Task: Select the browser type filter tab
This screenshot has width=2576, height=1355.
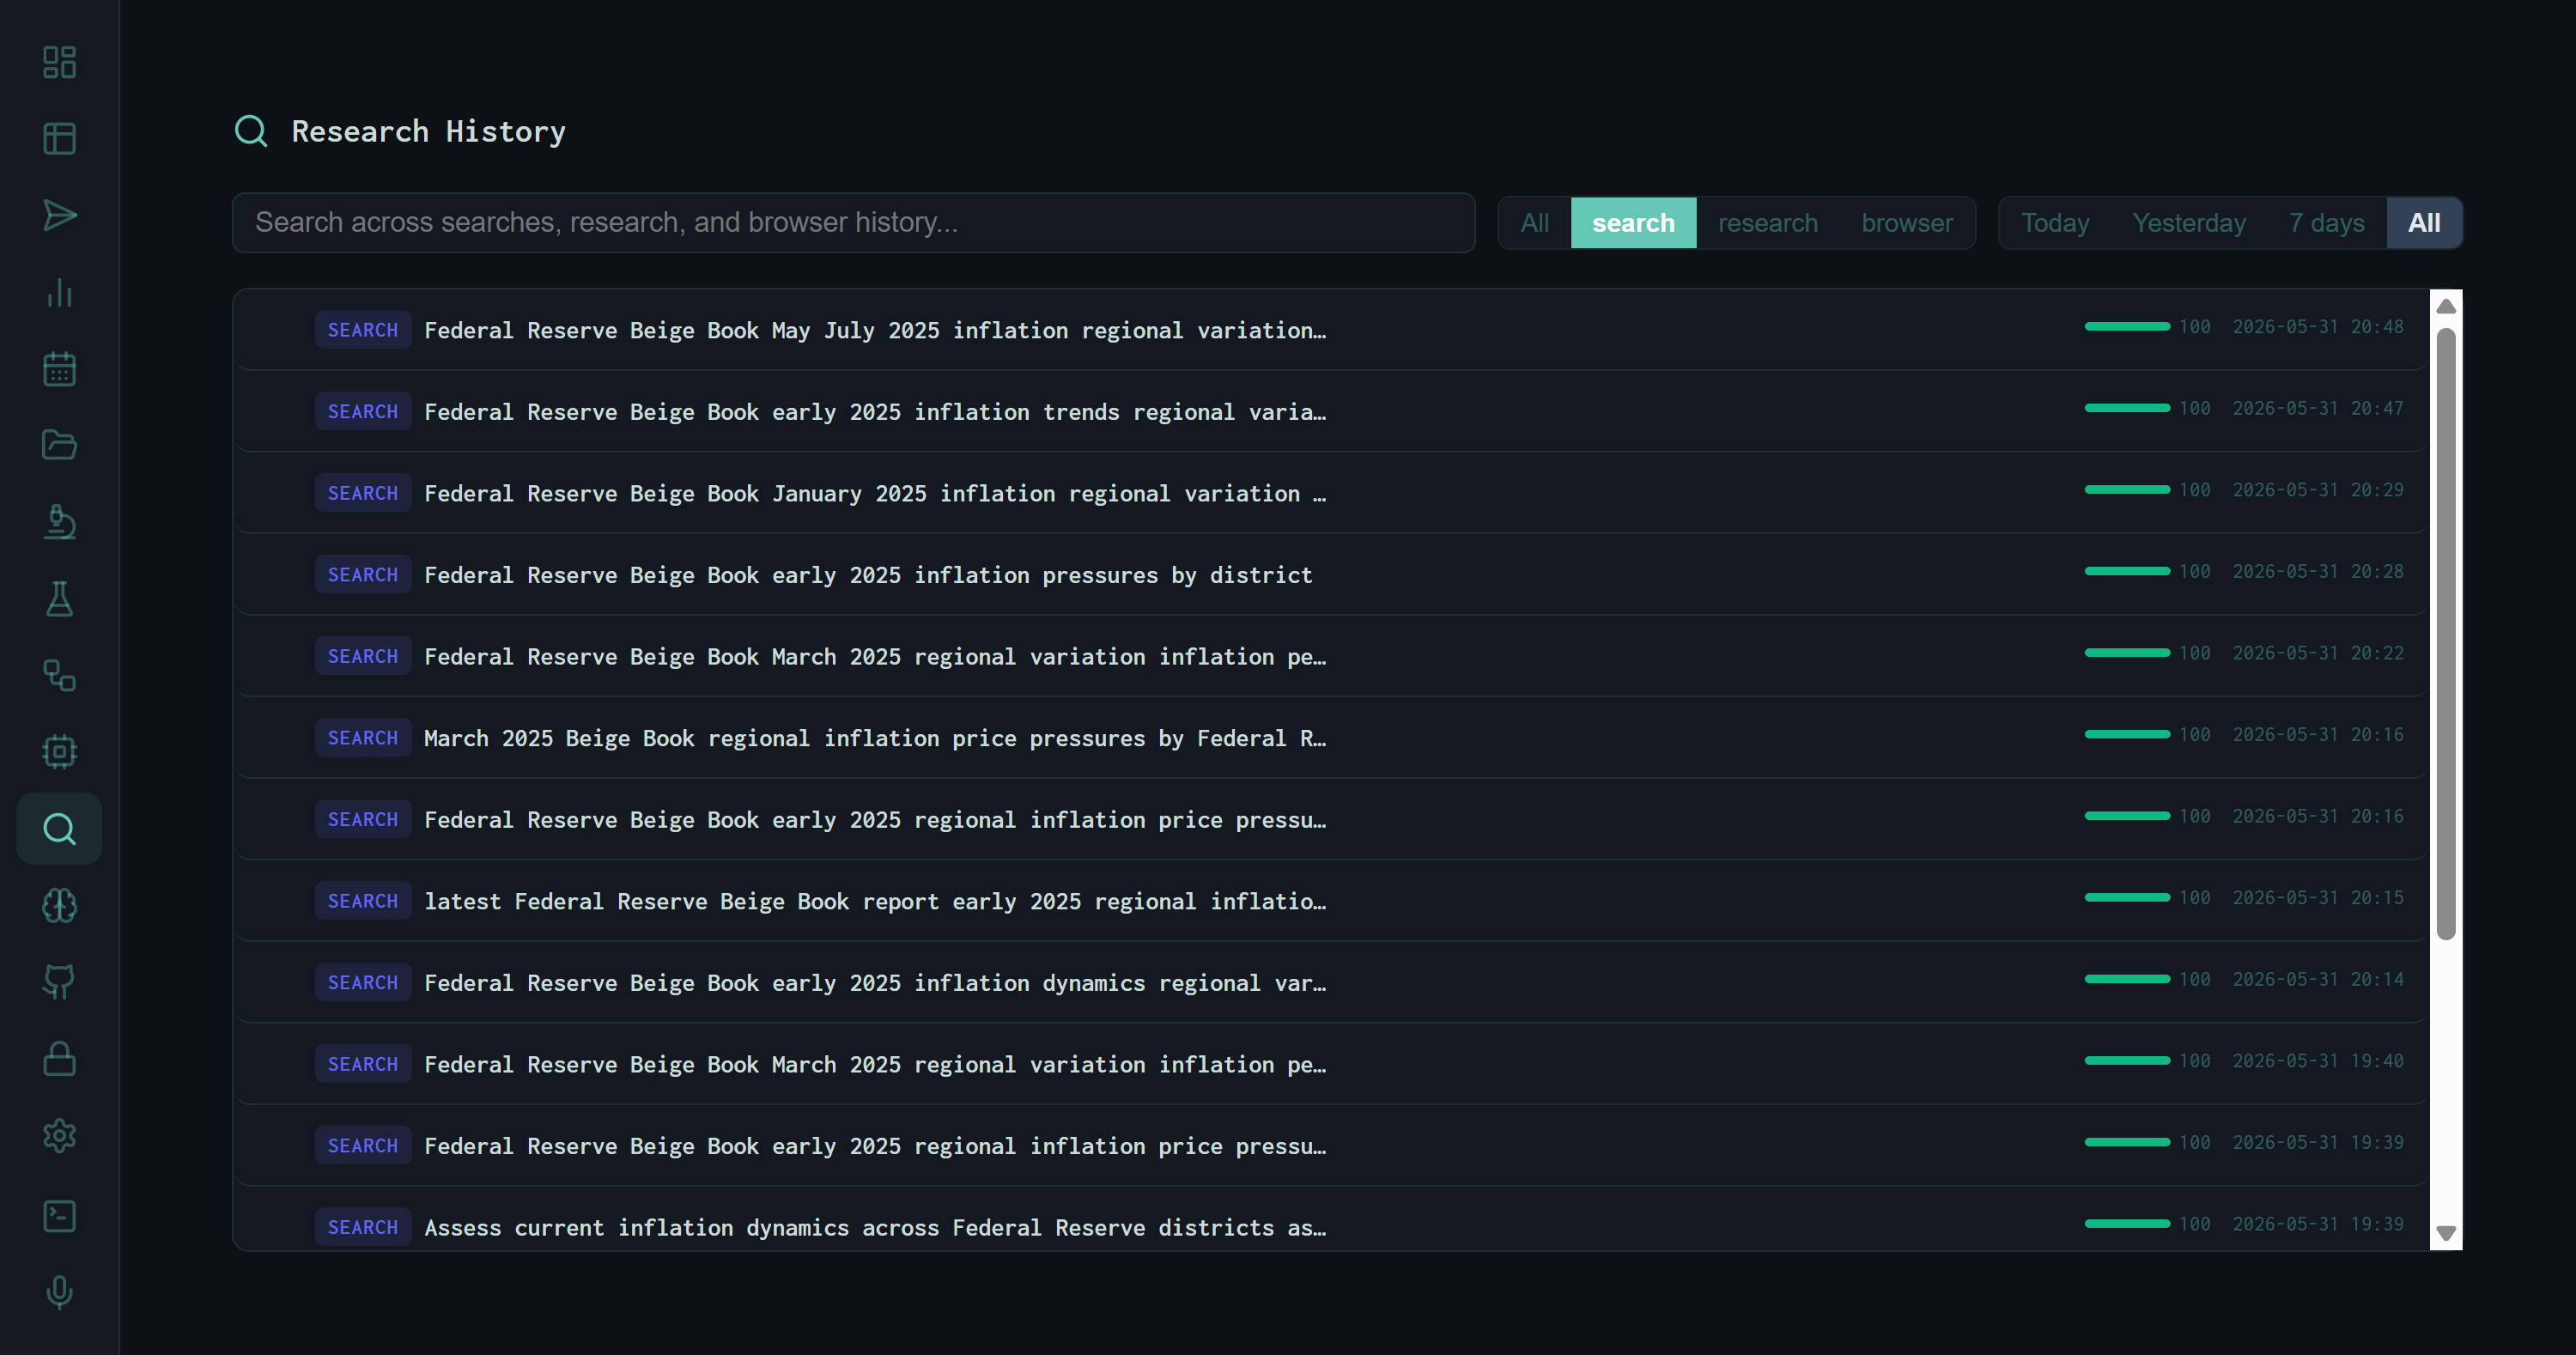Action: (1906, 222)
